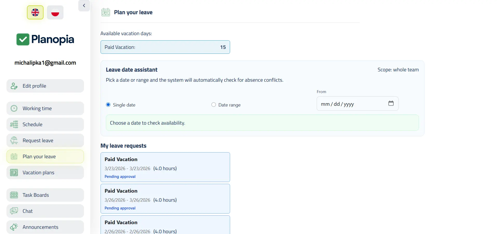Switch language using the UK flag icon
The image size is (497, 234).
(x=35, y=12)
